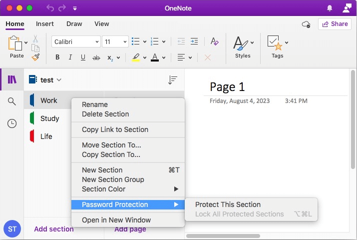357x240 pixels.
Task: Click the Add section link
Action: (54, 229)
